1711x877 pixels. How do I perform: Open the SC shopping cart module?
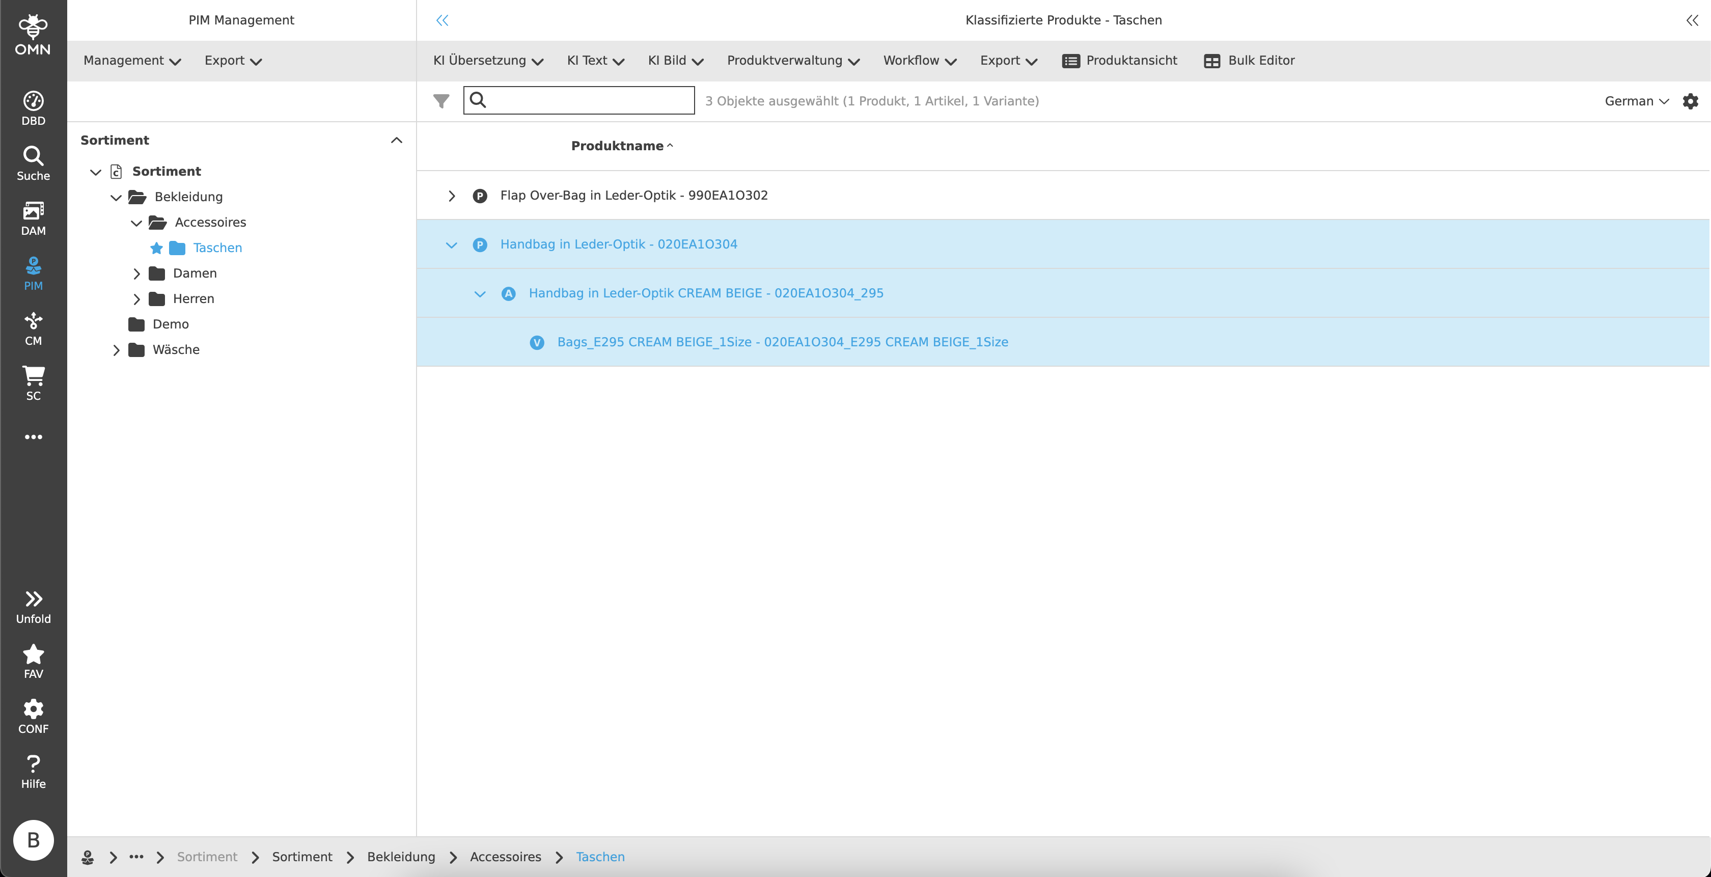pyautogui.click(x=33, y=382)
